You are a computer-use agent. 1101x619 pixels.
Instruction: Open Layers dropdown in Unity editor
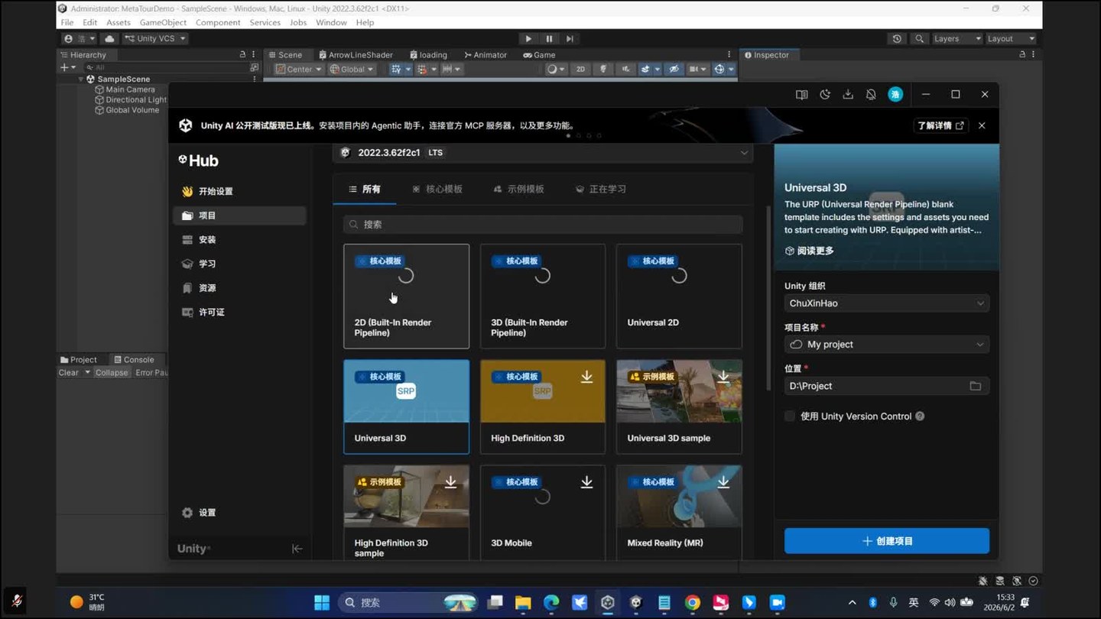coord(956,39)
